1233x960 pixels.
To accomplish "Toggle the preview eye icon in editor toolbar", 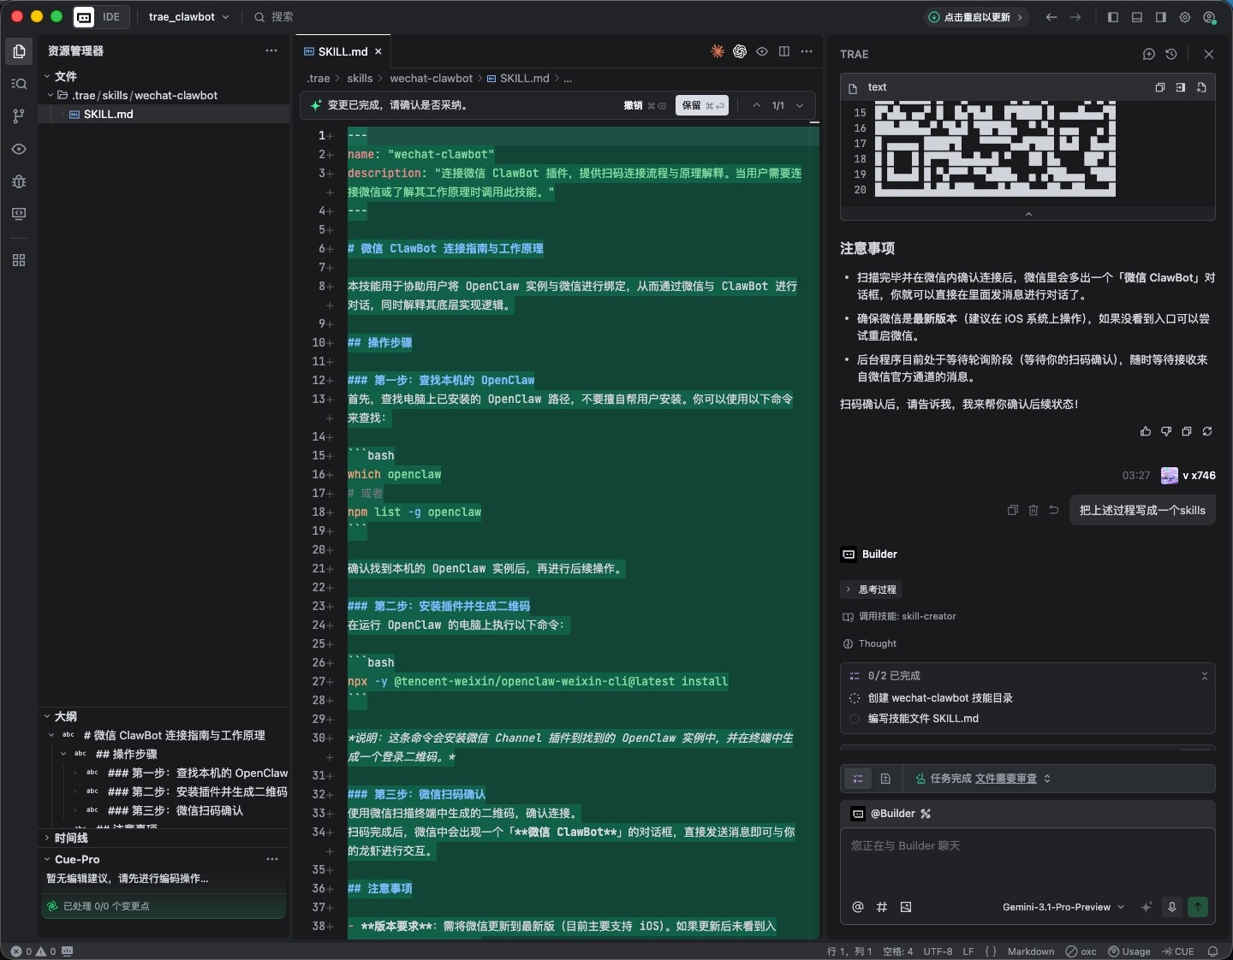I will (762, 51).
